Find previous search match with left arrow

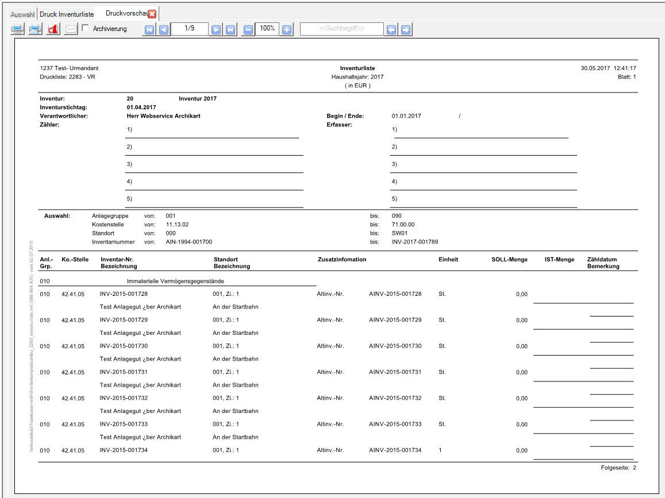[391, 29]
